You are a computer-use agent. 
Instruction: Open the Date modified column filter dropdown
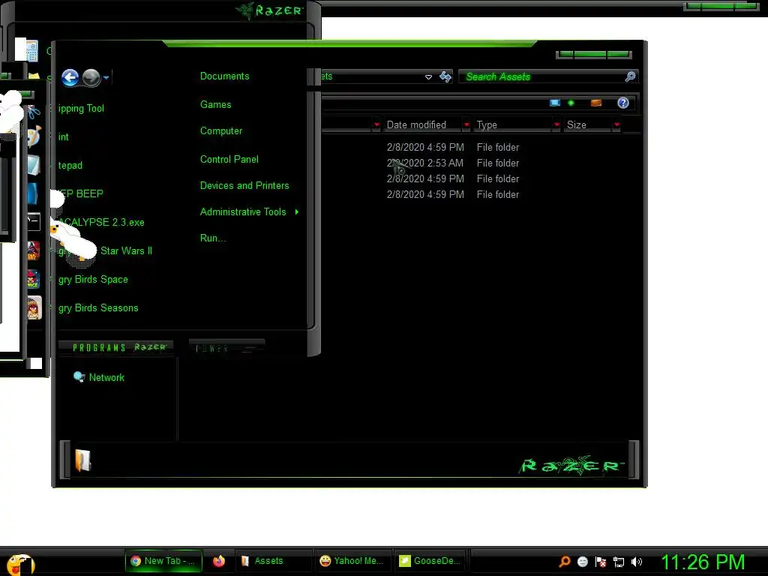point(466,125)
